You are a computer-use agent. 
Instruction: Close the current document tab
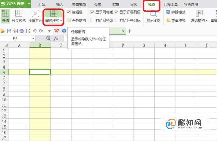click(123, 31)
